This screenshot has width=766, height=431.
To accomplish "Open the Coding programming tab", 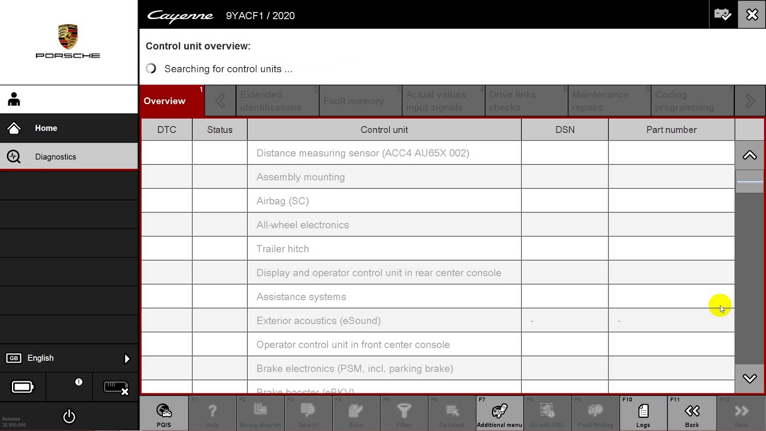I will pyautogui.click(x=692, y=101).
